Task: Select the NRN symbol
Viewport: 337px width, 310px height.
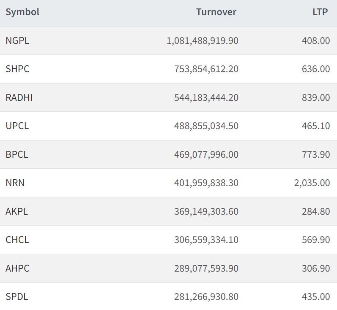Action: click(15, 183)
